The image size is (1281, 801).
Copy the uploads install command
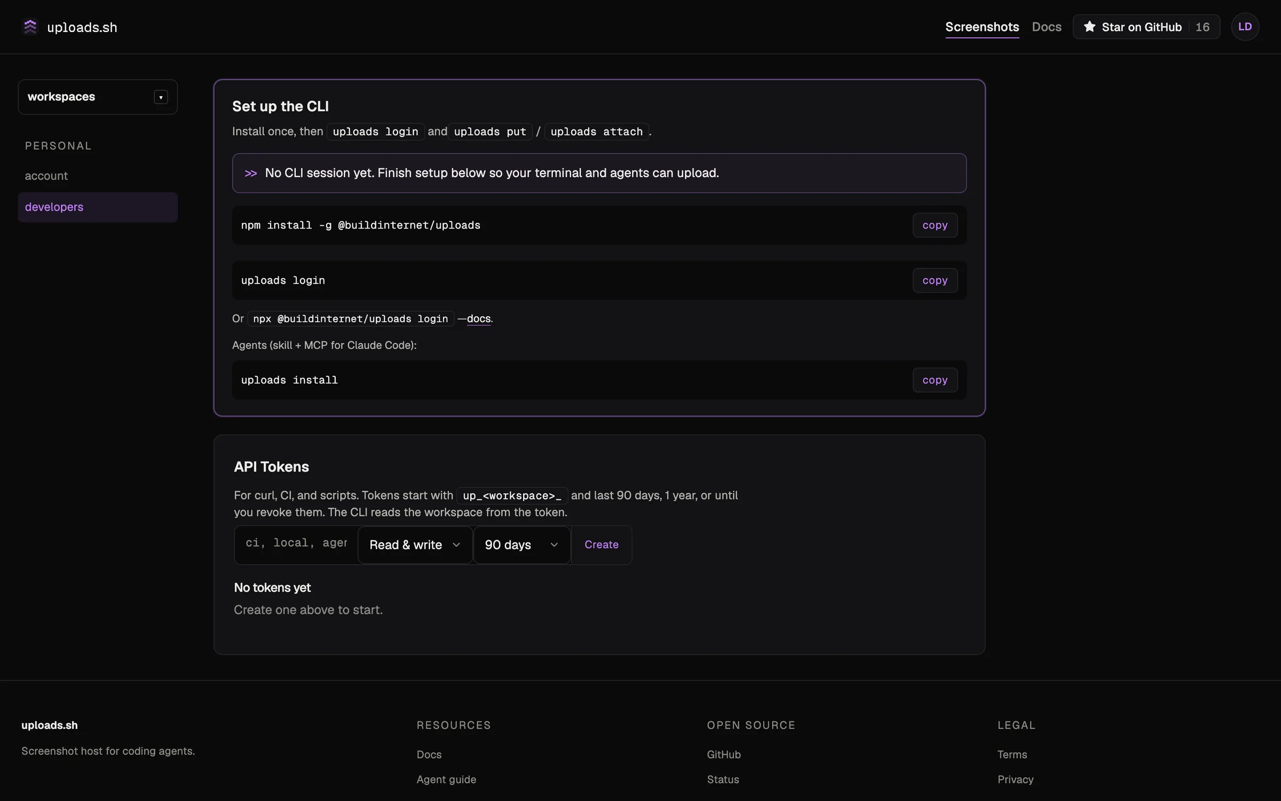935,380
